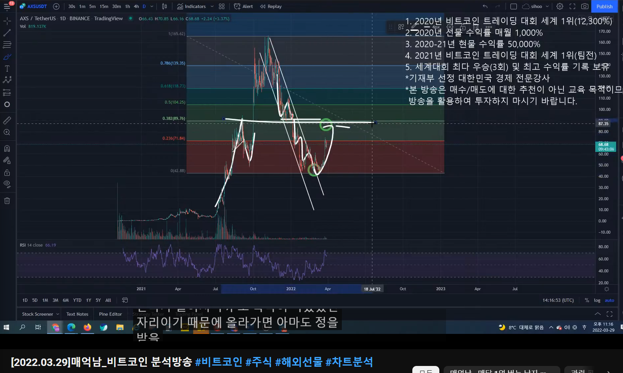
Task: Enter fullscreen mode
Action: click(572, 6)
